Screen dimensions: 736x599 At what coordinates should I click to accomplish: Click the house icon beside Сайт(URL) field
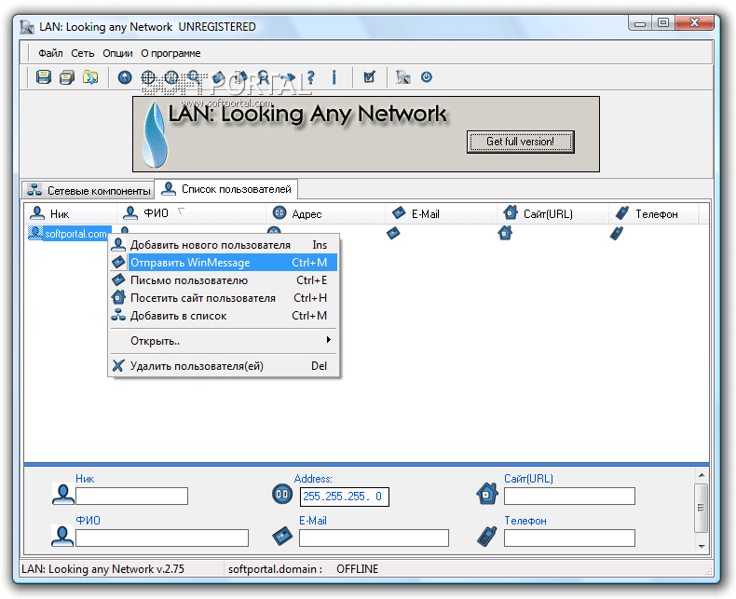[x=487, y=494]
